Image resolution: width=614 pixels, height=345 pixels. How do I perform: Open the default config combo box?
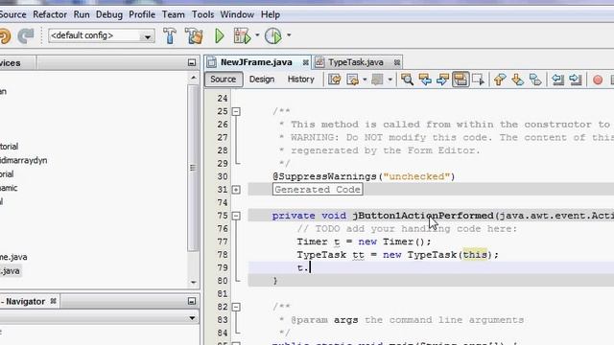[x=102, y=35]
